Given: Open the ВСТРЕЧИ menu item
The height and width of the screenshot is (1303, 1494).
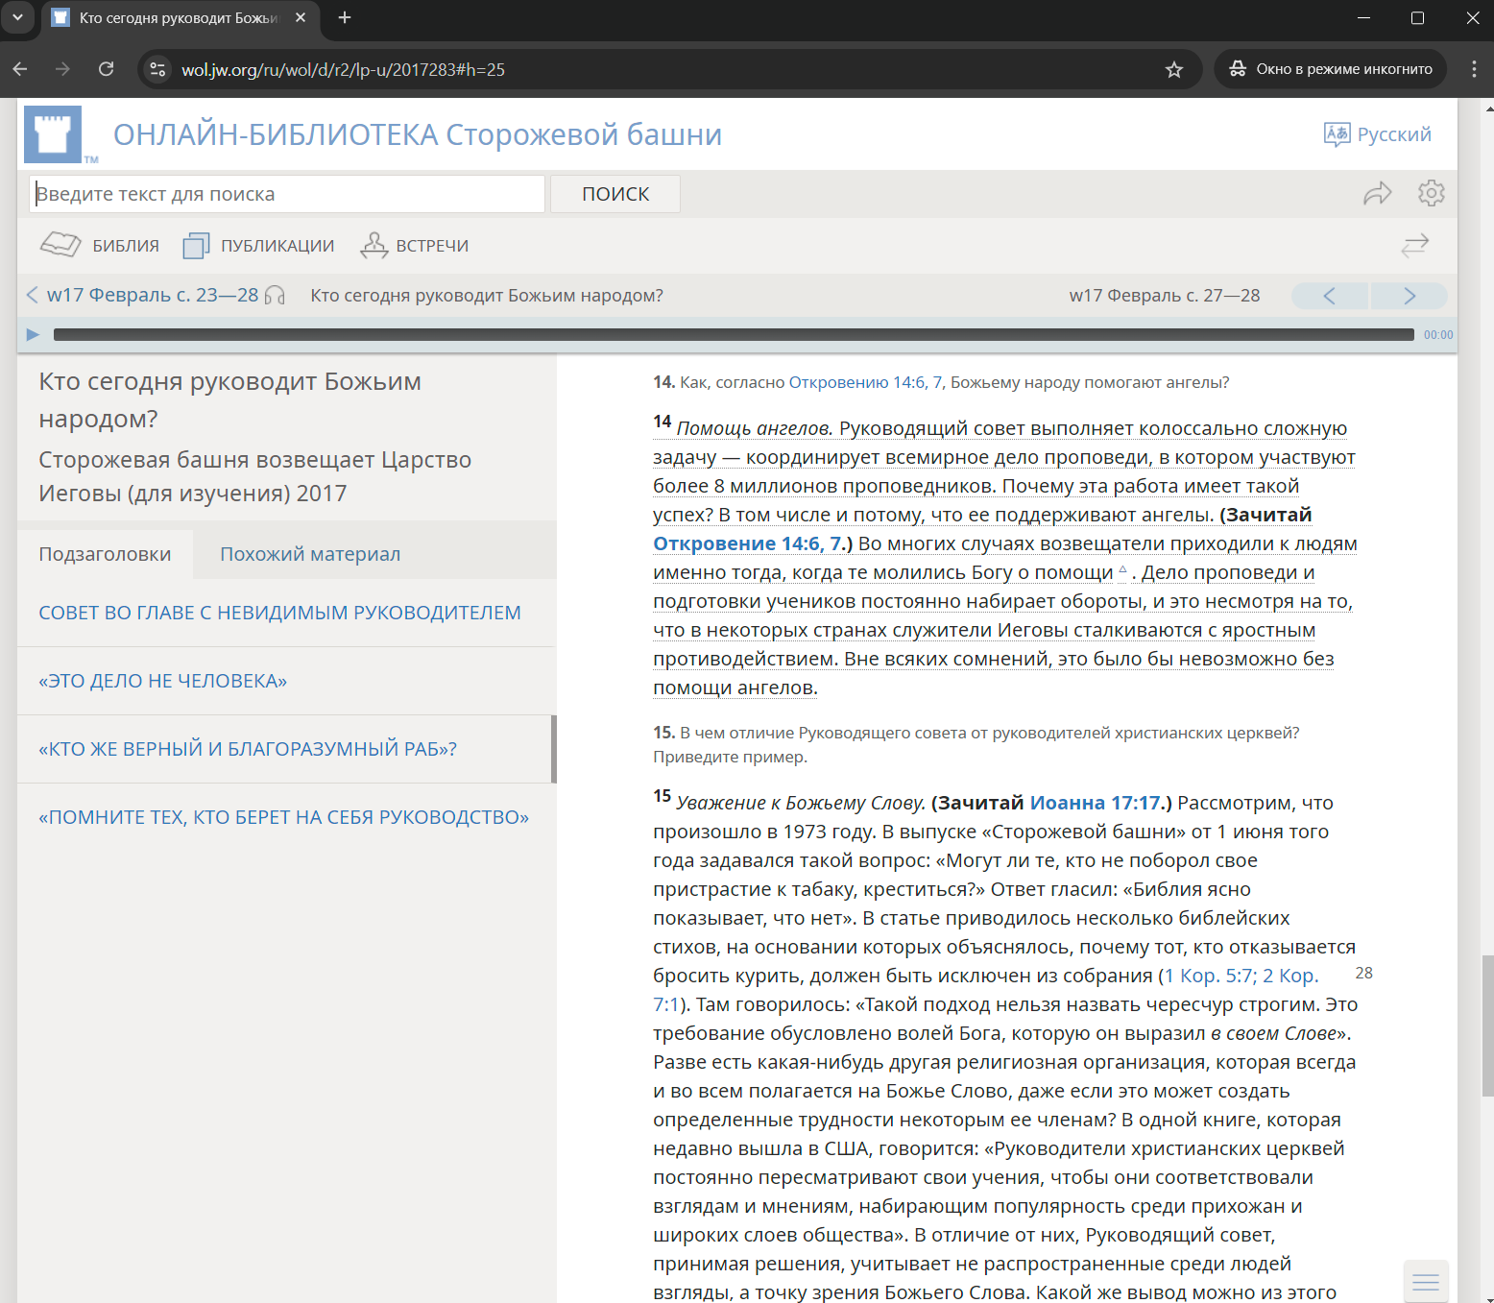Looking at the screenshot, I should click(414, 246).
